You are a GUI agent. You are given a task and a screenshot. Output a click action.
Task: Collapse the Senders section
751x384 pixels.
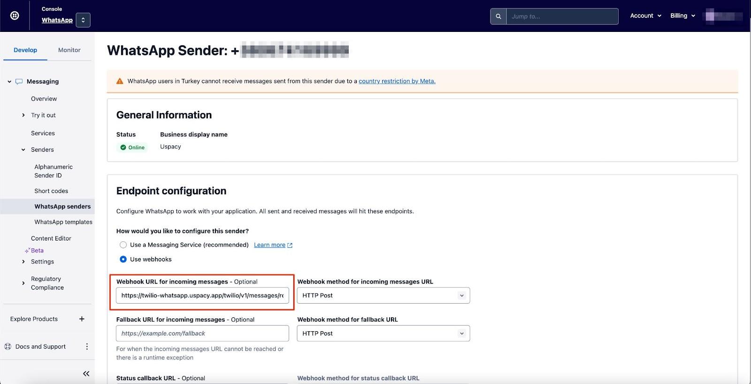23,150
